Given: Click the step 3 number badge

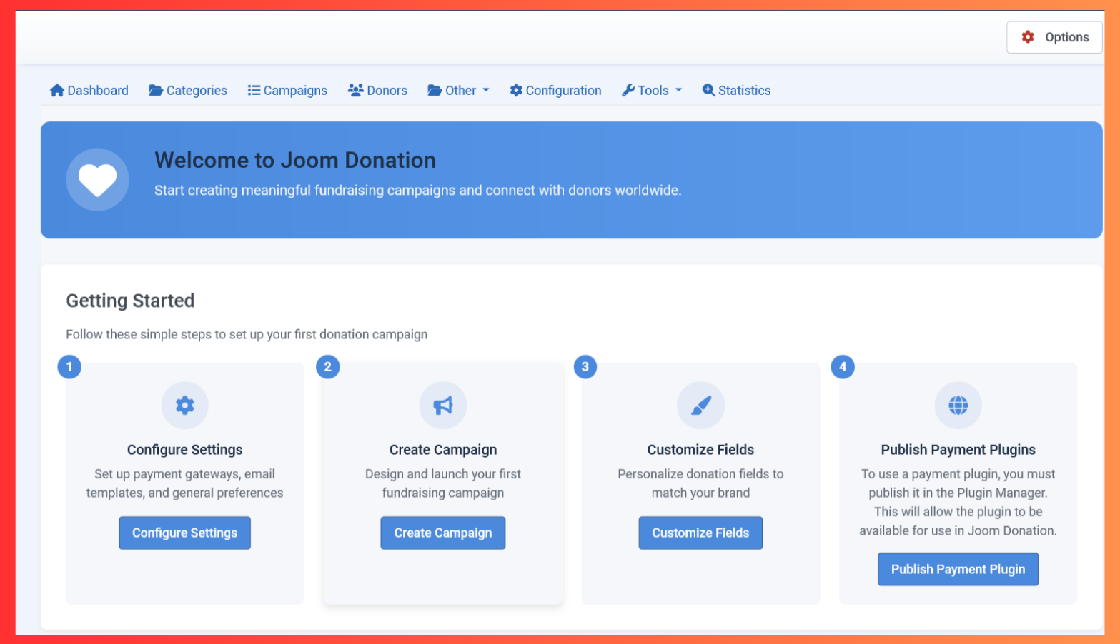Looking at the screenshot, I should click(585, 367).
